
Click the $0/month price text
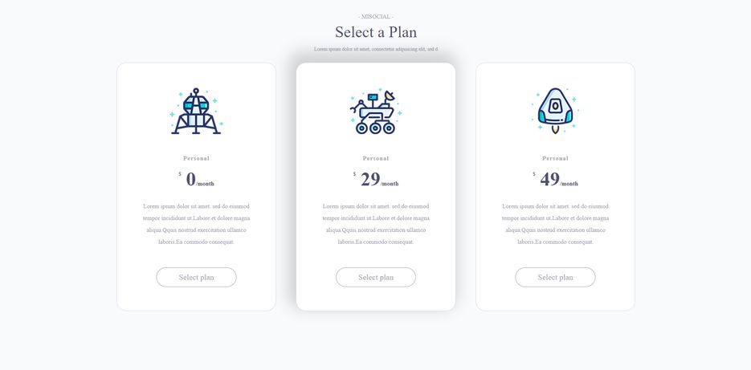(196, 180)
